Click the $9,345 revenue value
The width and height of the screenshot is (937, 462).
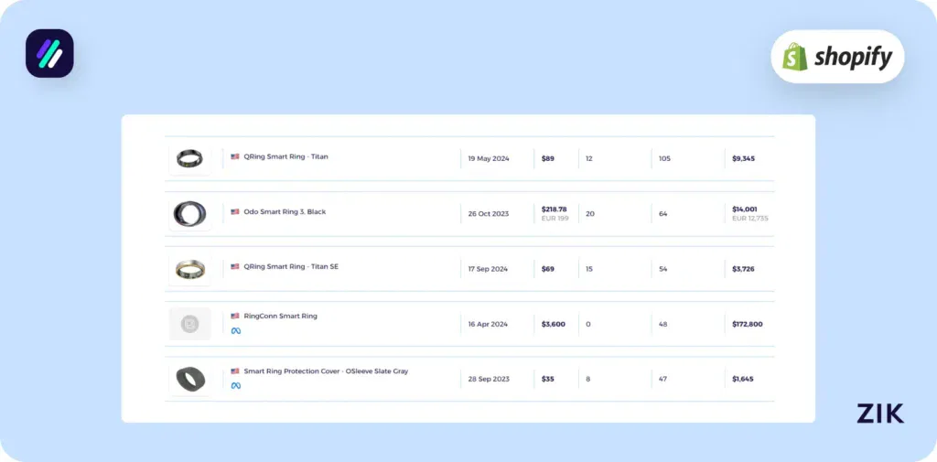743,159
